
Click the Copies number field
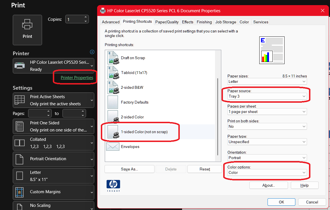point(75,19)
